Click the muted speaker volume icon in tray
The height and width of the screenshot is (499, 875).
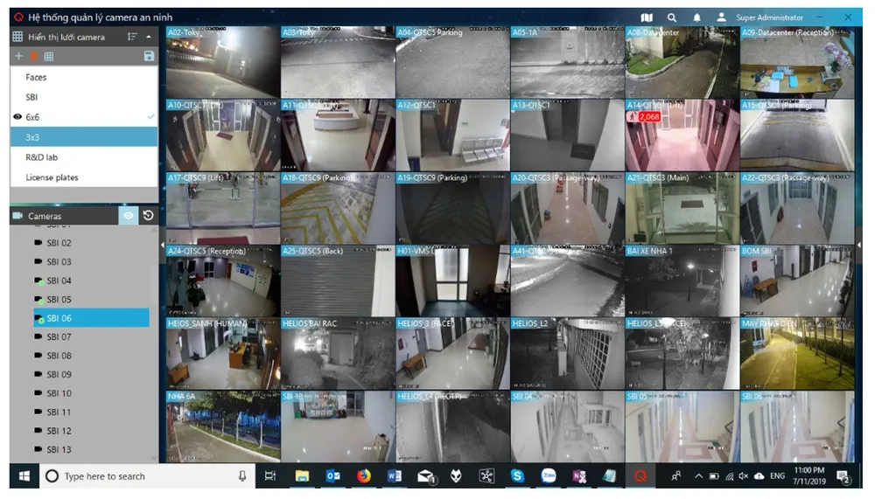click(743, 476)
